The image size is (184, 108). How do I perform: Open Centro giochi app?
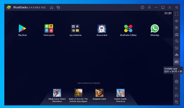[49, 28]
